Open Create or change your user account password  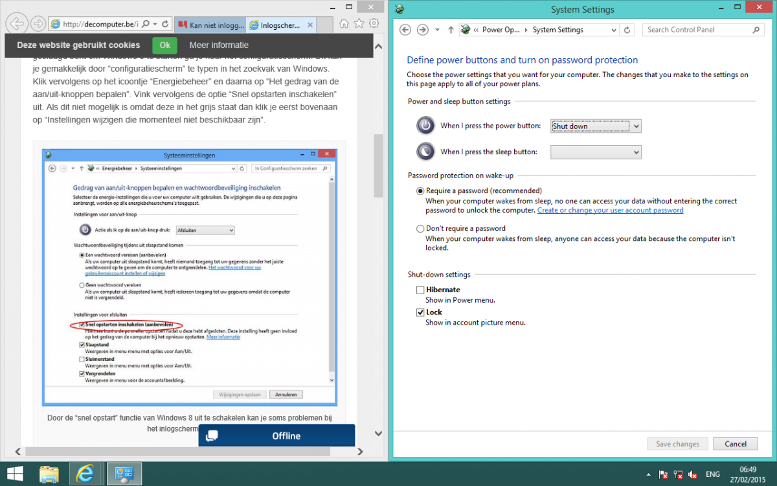610,210
